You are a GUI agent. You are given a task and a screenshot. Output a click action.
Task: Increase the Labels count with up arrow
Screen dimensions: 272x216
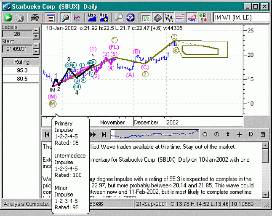36,31
